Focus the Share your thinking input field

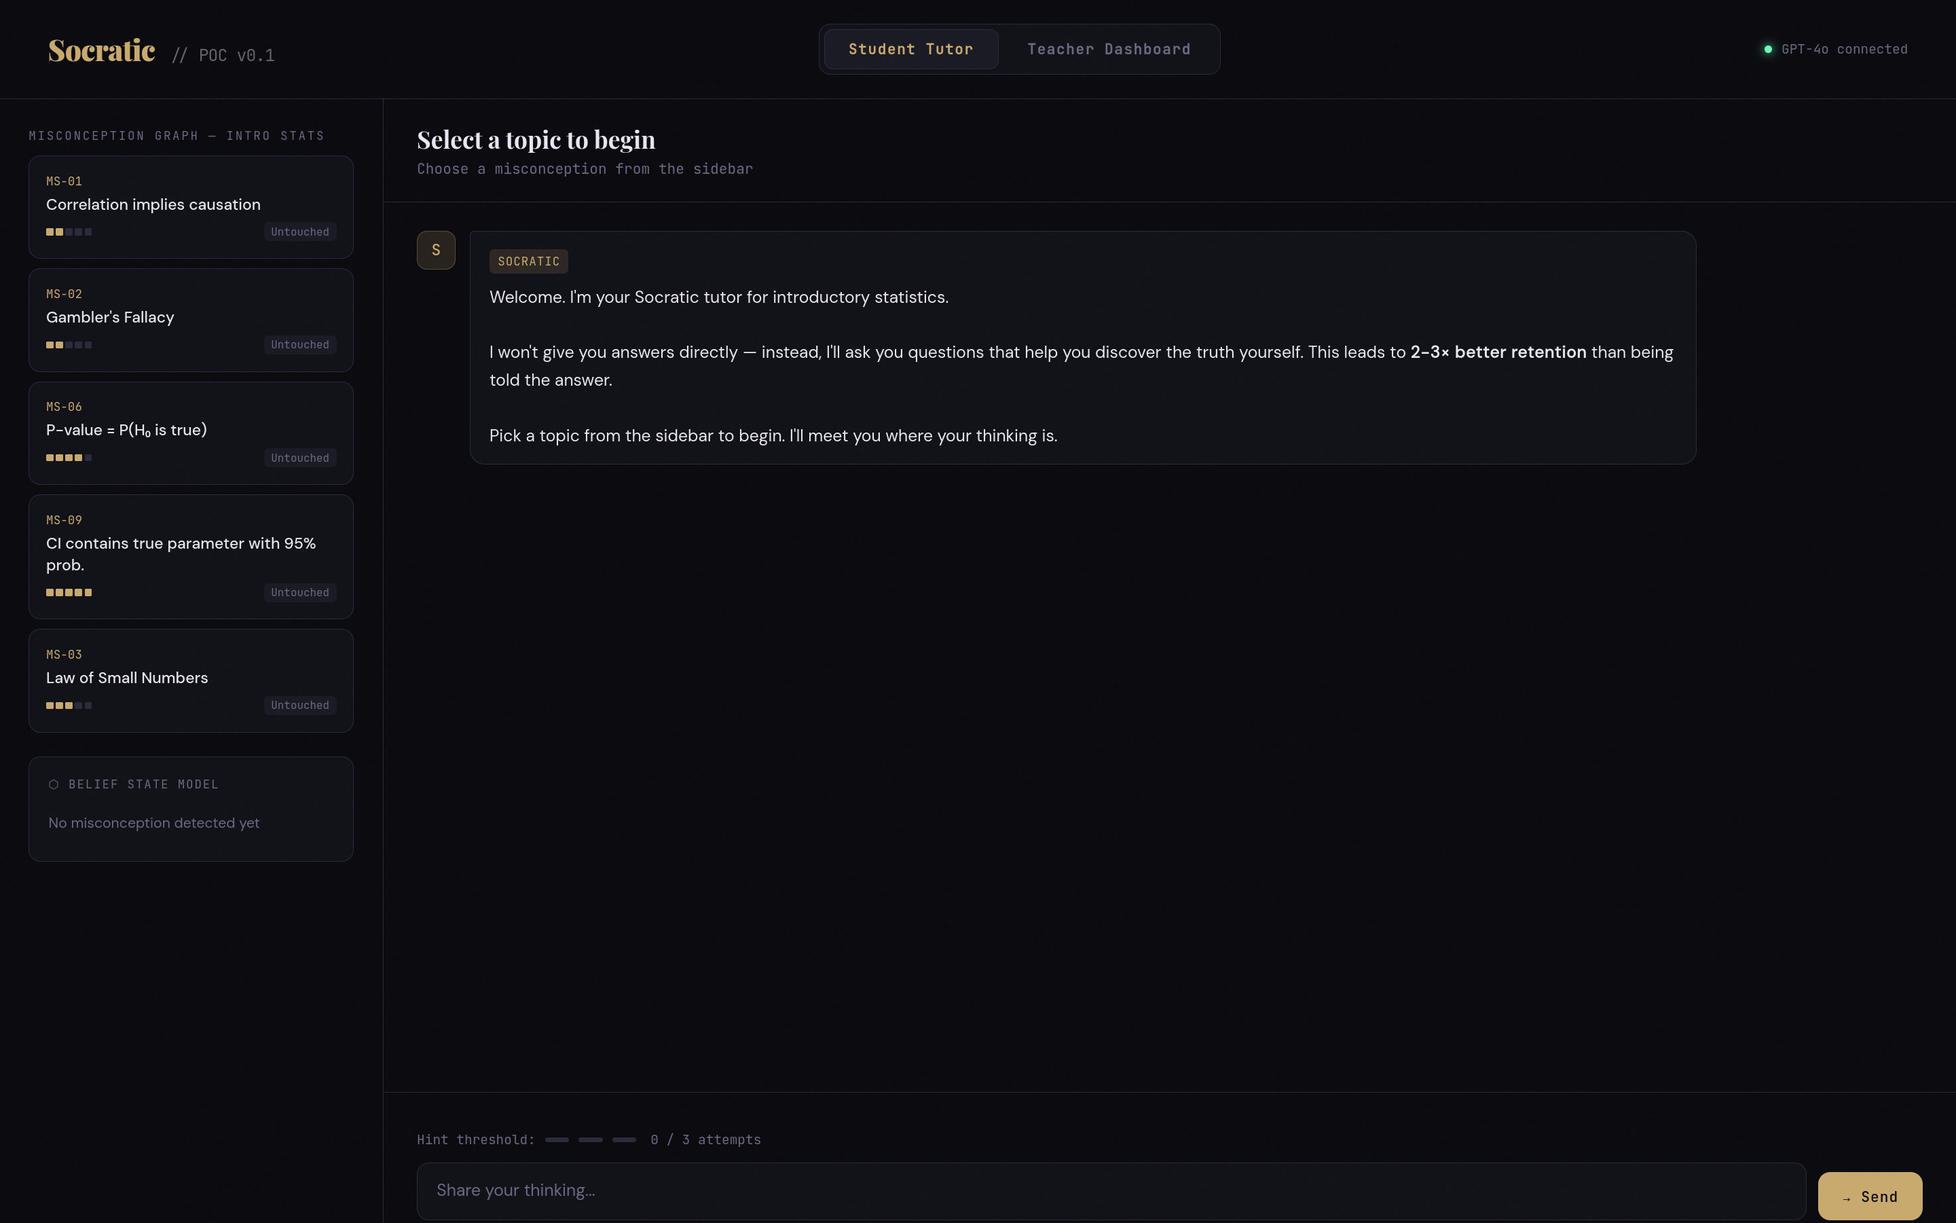1110,1190
